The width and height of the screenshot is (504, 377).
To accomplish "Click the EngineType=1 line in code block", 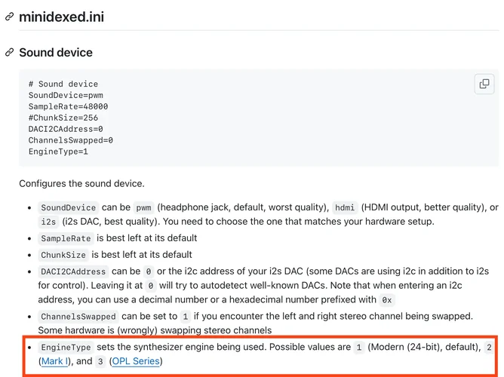I will point(58,152).
